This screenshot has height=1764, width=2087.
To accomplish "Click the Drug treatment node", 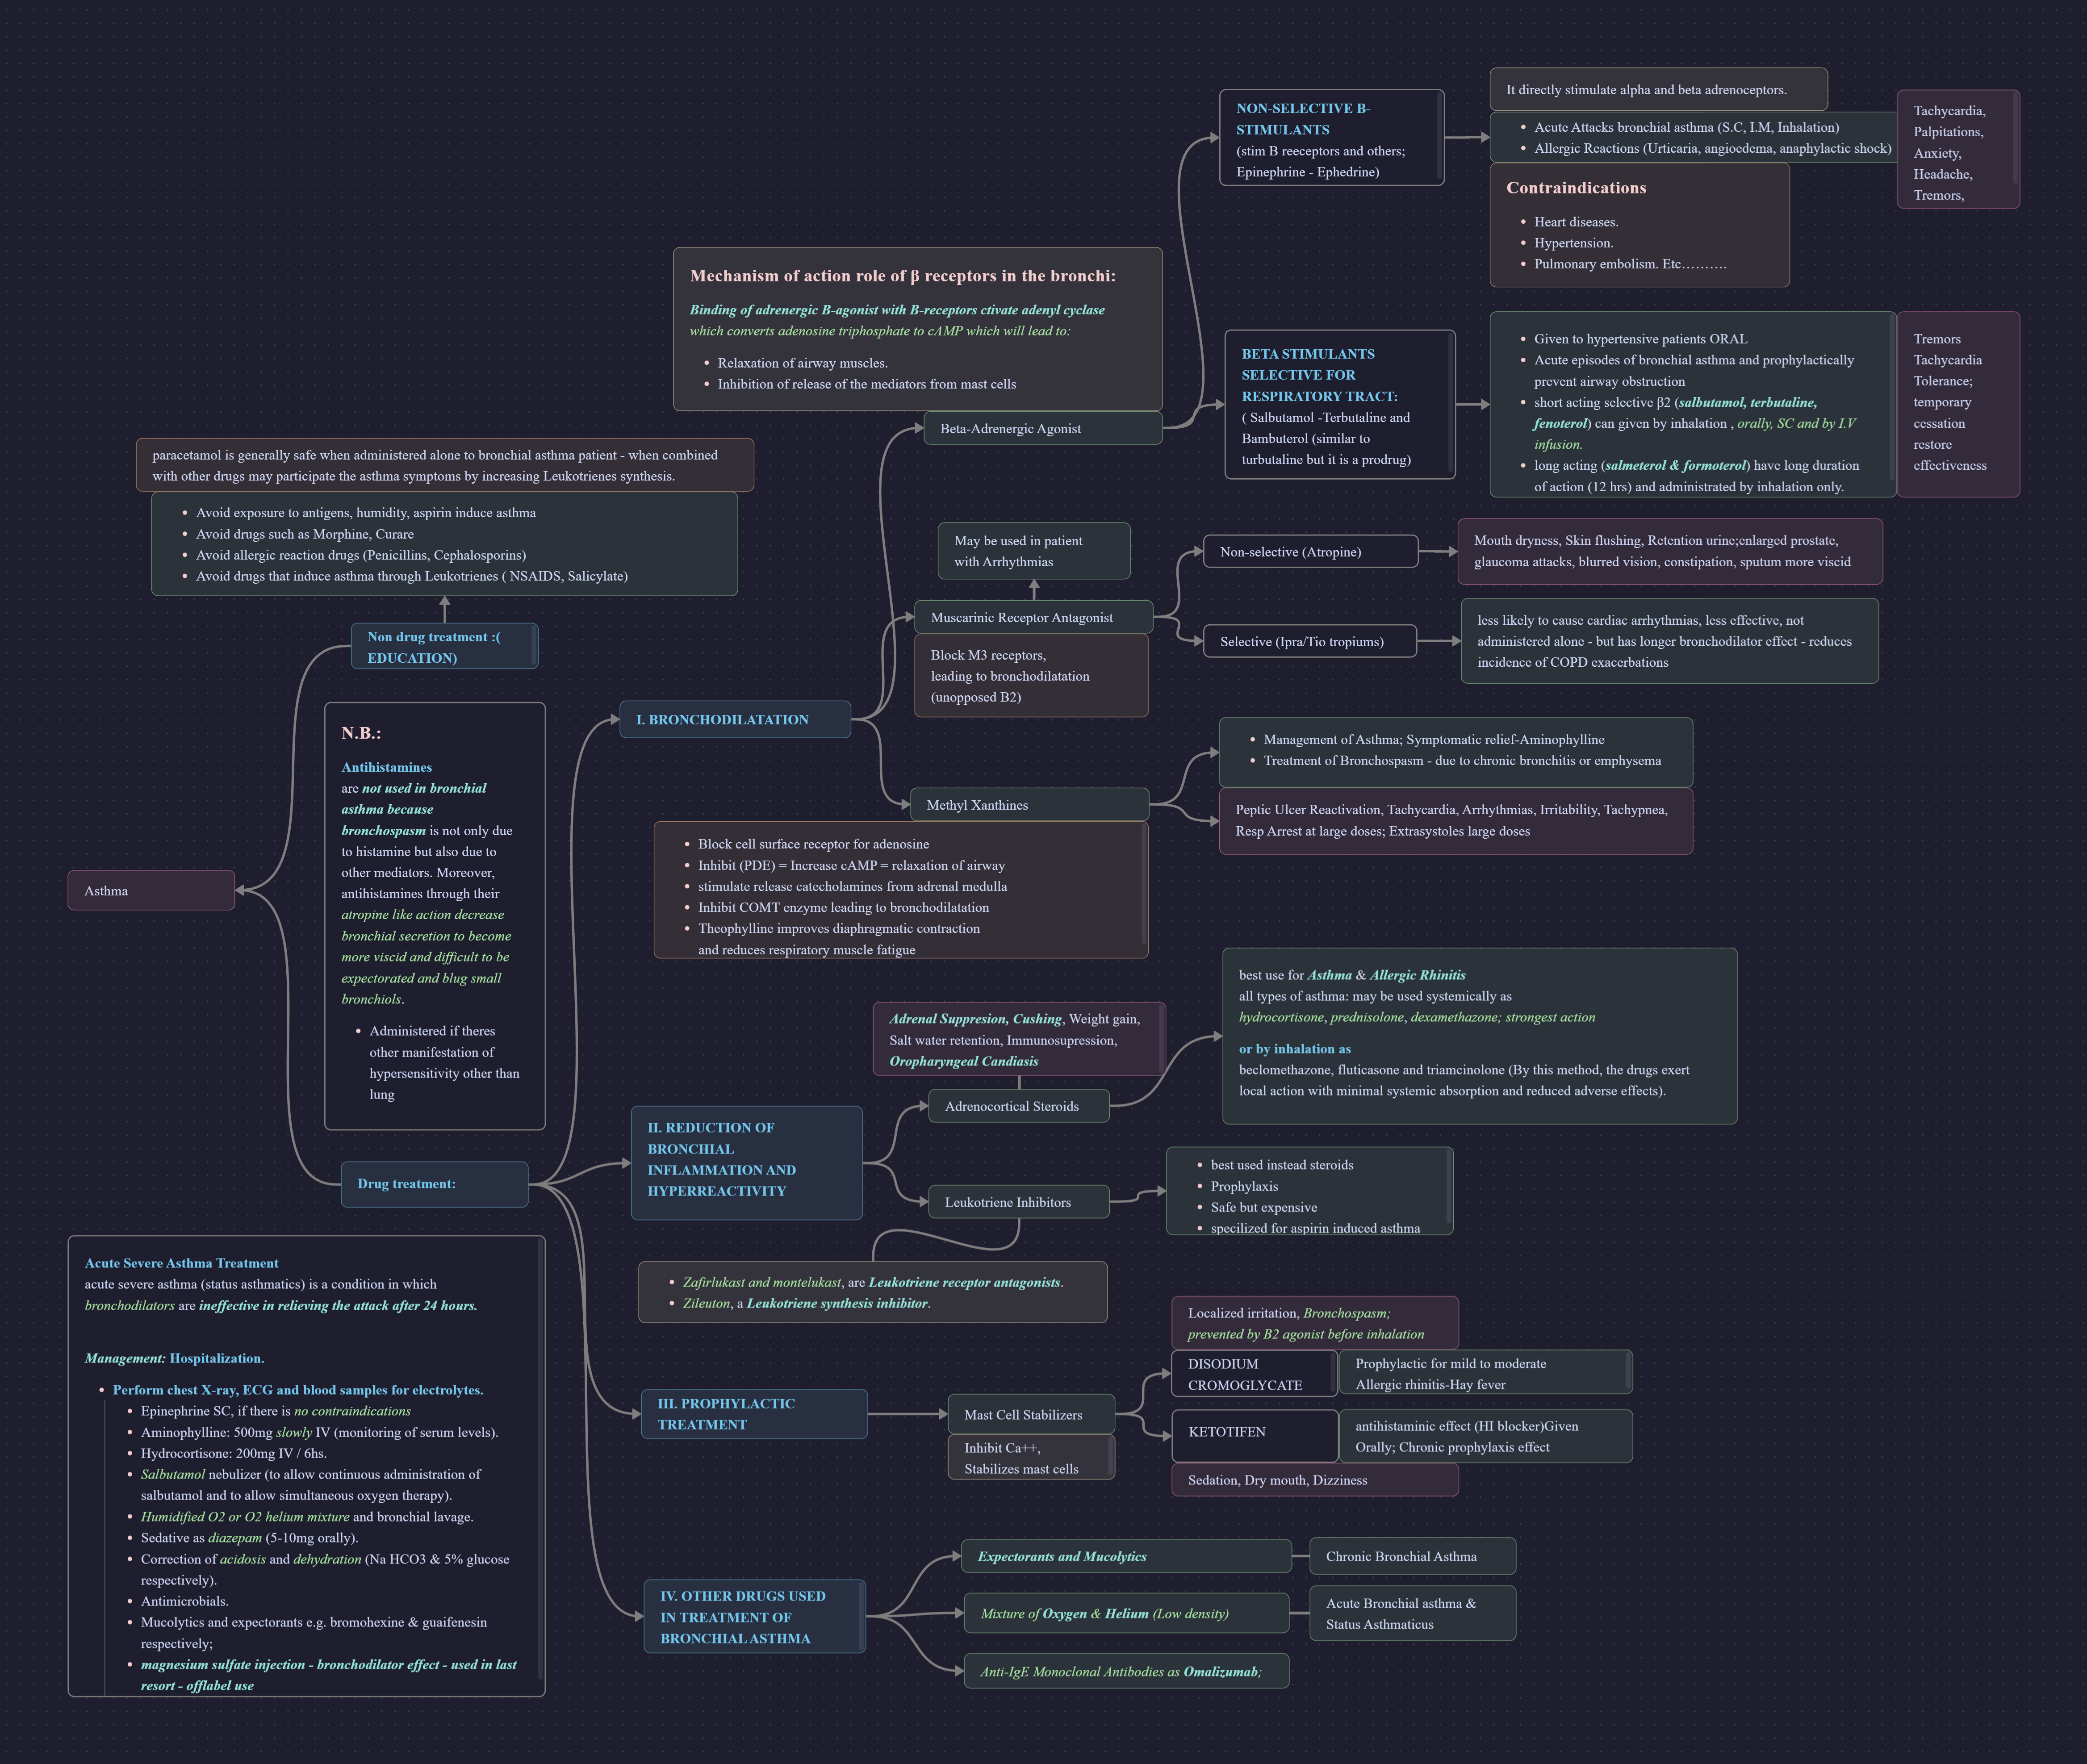I will tap(434, 1184).
